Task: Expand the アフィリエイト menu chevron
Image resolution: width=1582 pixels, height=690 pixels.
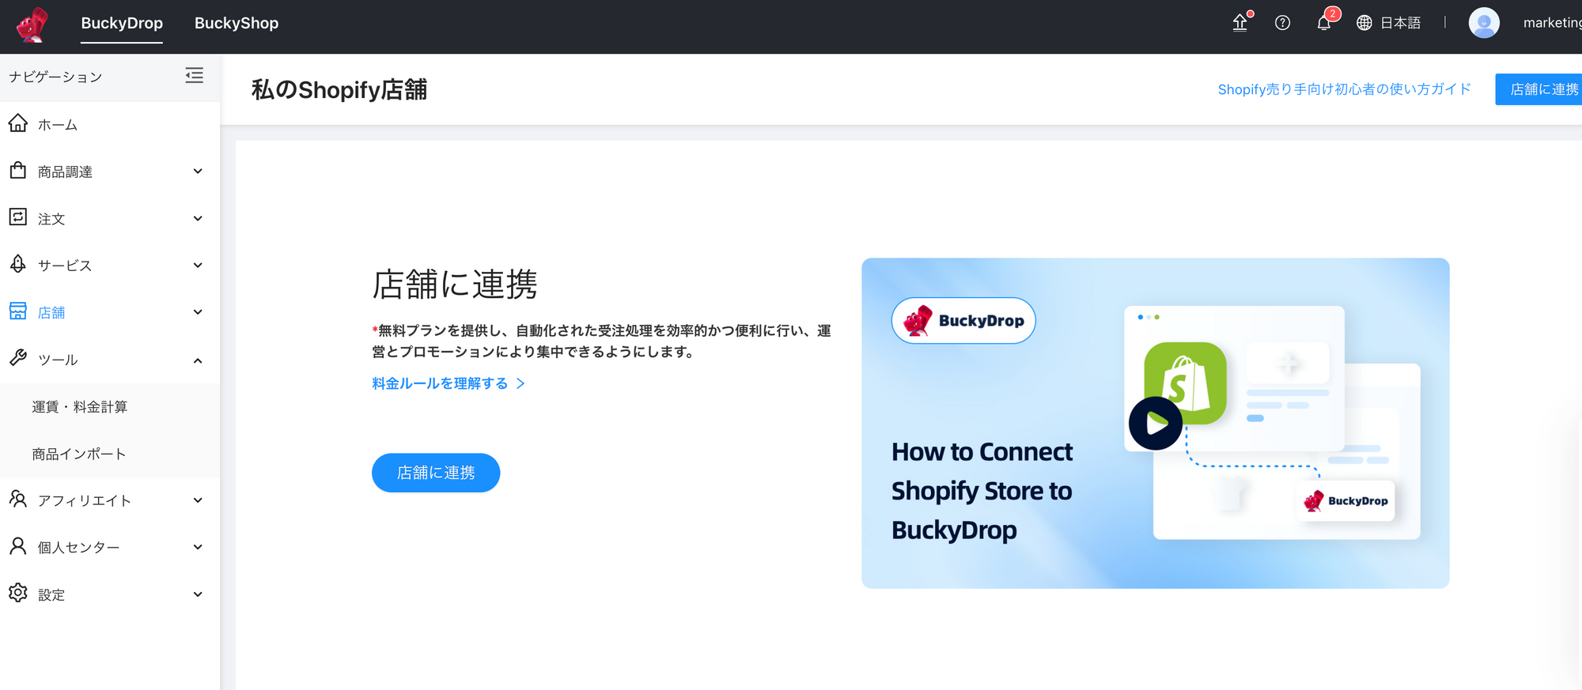Action: click(x=198, y=500)
